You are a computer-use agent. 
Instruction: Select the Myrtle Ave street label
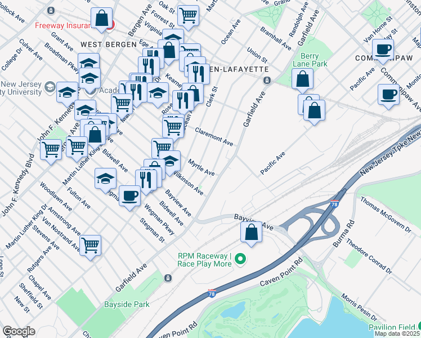(x=201, y=167)
